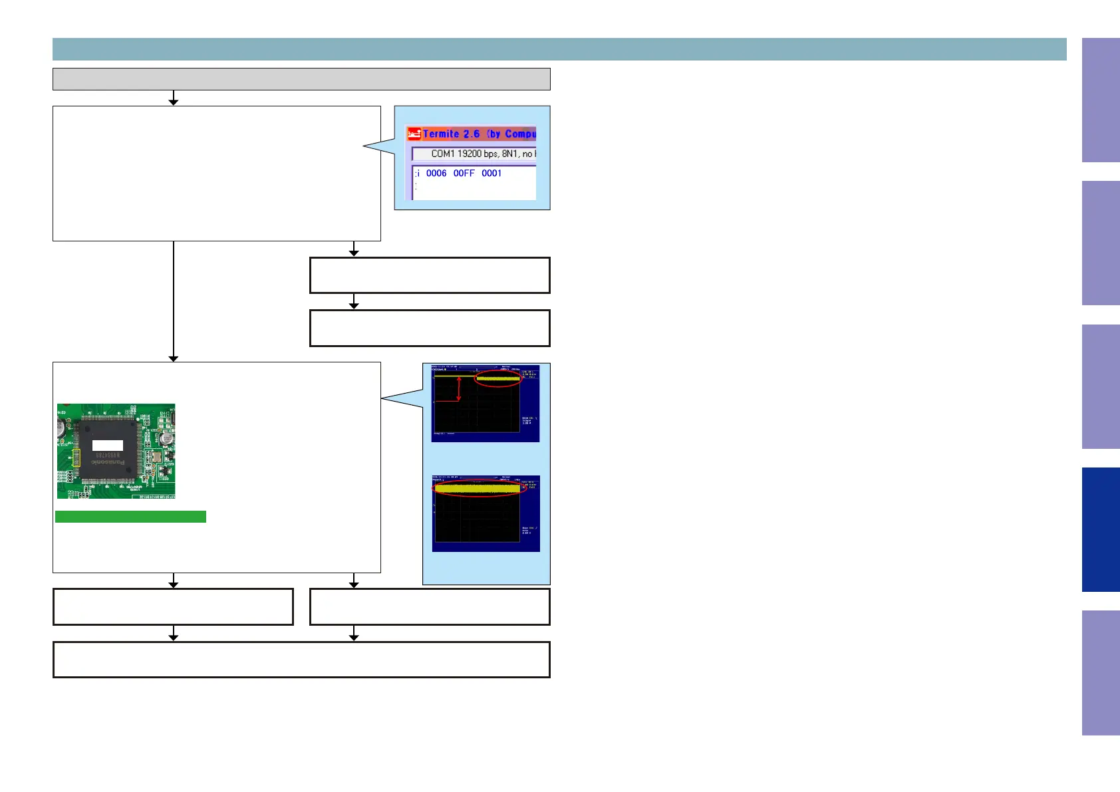Click the '0001' value in Termite output
The width and height of the screenshot is (1120, 792).
[x=491, y=173]
